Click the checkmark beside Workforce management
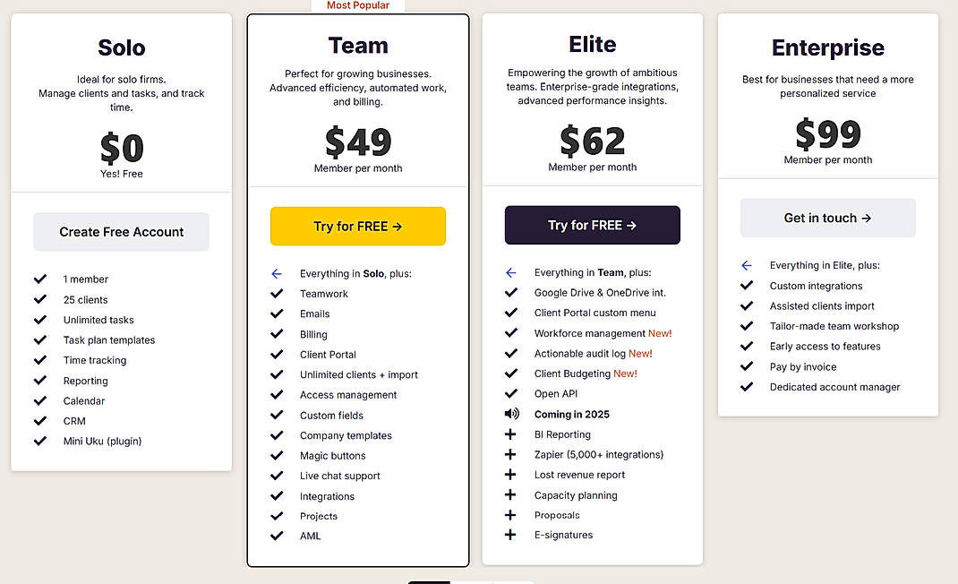The image size is (958, 584). tap(511, 332)
